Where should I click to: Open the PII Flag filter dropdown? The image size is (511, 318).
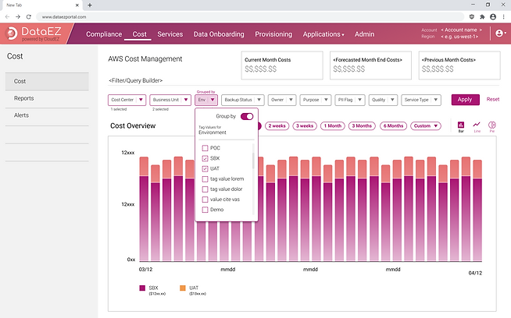[350, 100]
